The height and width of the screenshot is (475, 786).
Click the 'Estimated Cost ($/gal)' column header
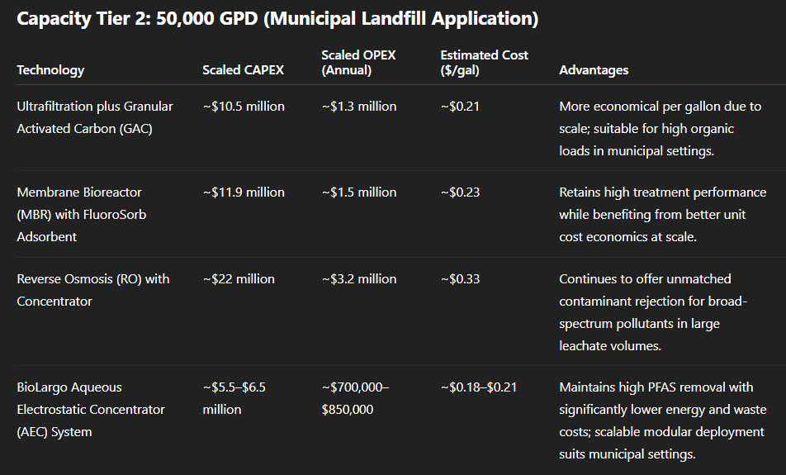[x=484, y=63]
